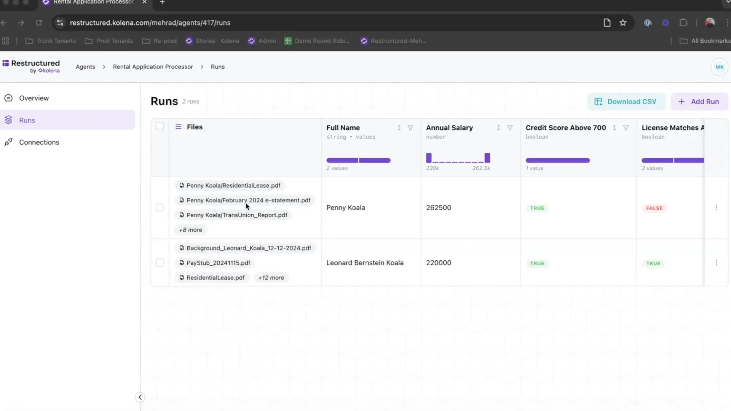Collapse the sidebar with the chevron button

click(140, 397)
